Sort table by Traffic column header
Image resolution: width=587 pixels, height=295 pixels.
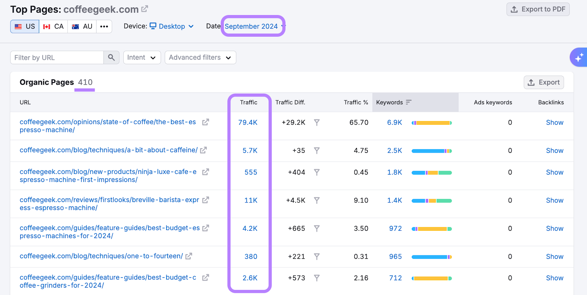[x=248, y=102]
